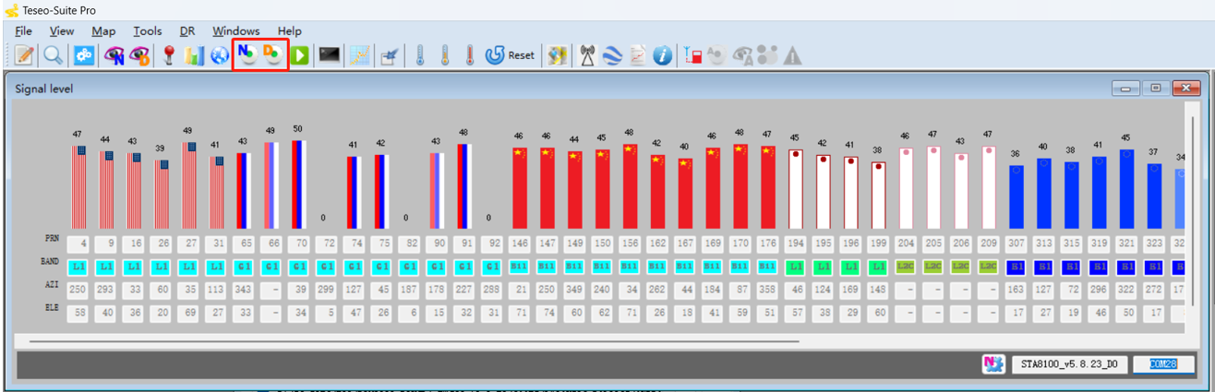
Task: Click the COM28 port field
Action: coord(1161,364)
